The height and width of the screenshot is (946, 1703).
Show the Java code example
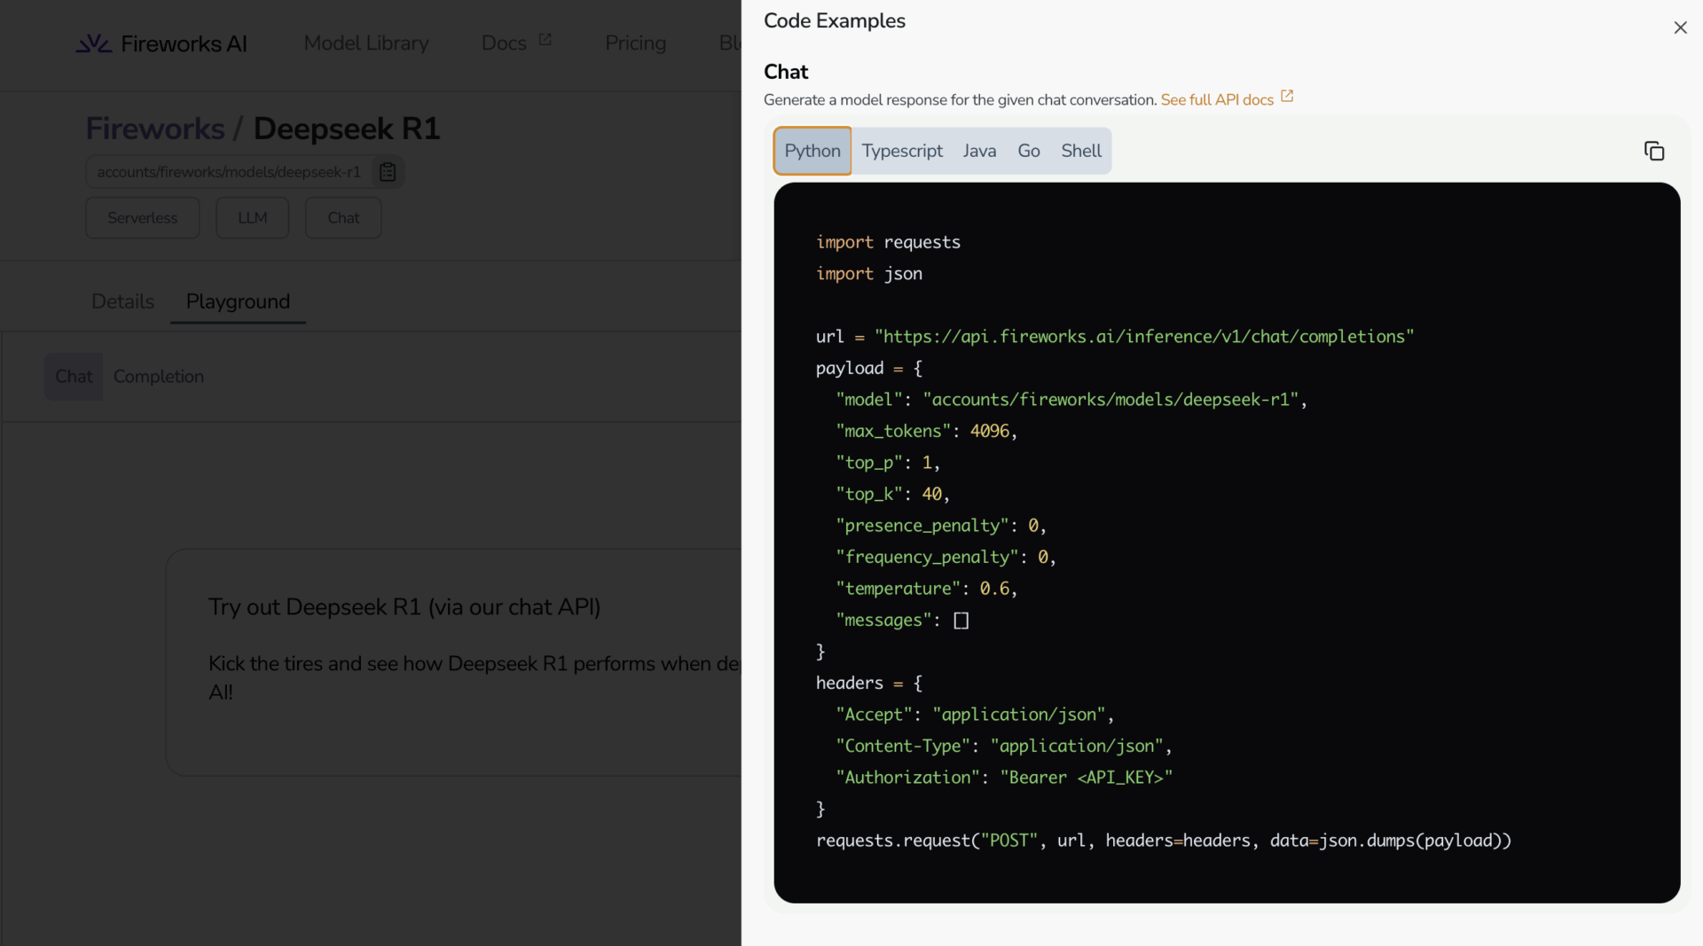[979, 151]
